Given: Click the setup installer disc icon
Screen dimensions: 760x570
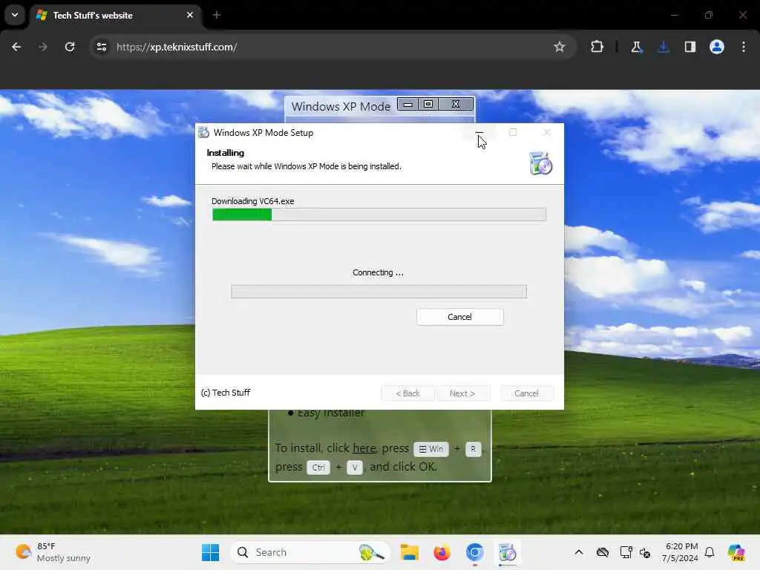Looking at the screenshot, I should 540,163.
